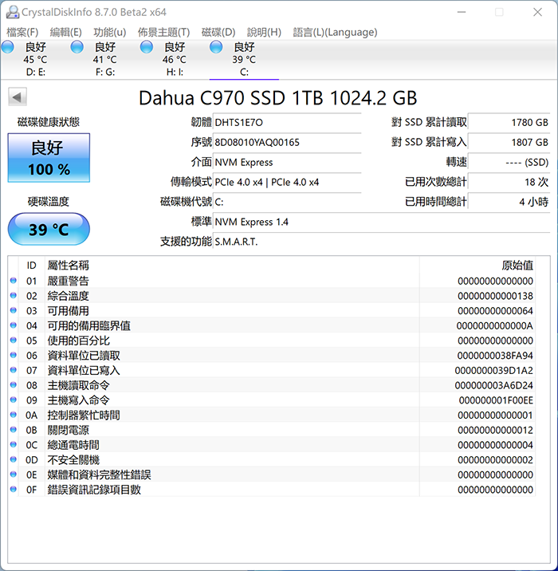Image resolution: width=558 pixels, height=571 pixels.
Task: Select the 使用的百分比 attribute row
Action: [x=272, y=341]
